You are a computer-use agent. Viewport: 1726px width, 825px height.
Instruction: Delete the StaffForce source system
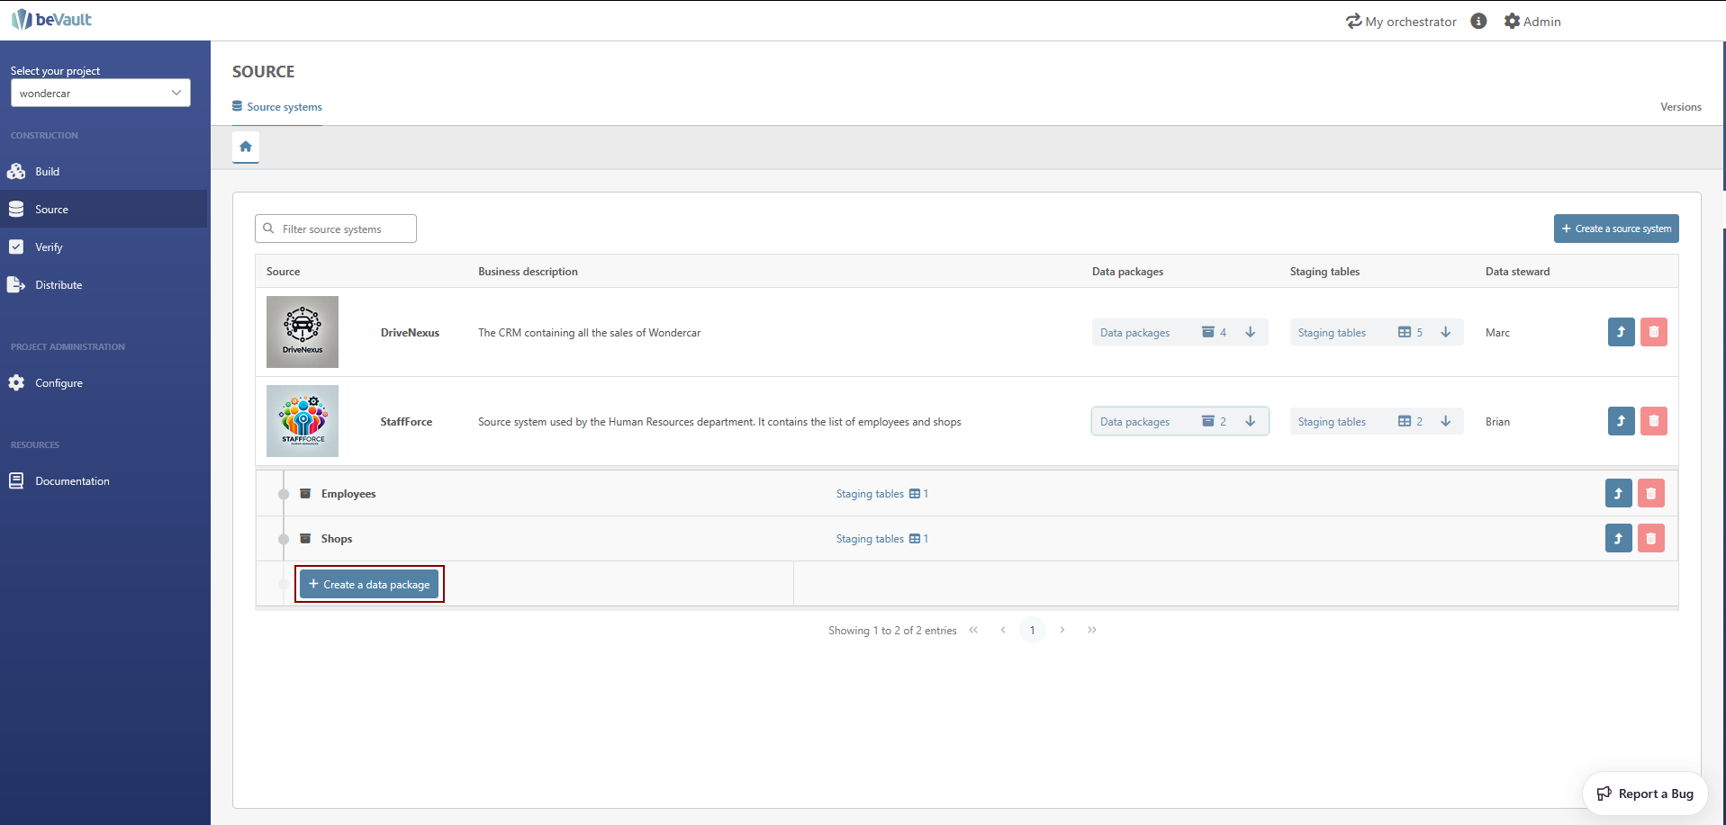pos(1653,421)
